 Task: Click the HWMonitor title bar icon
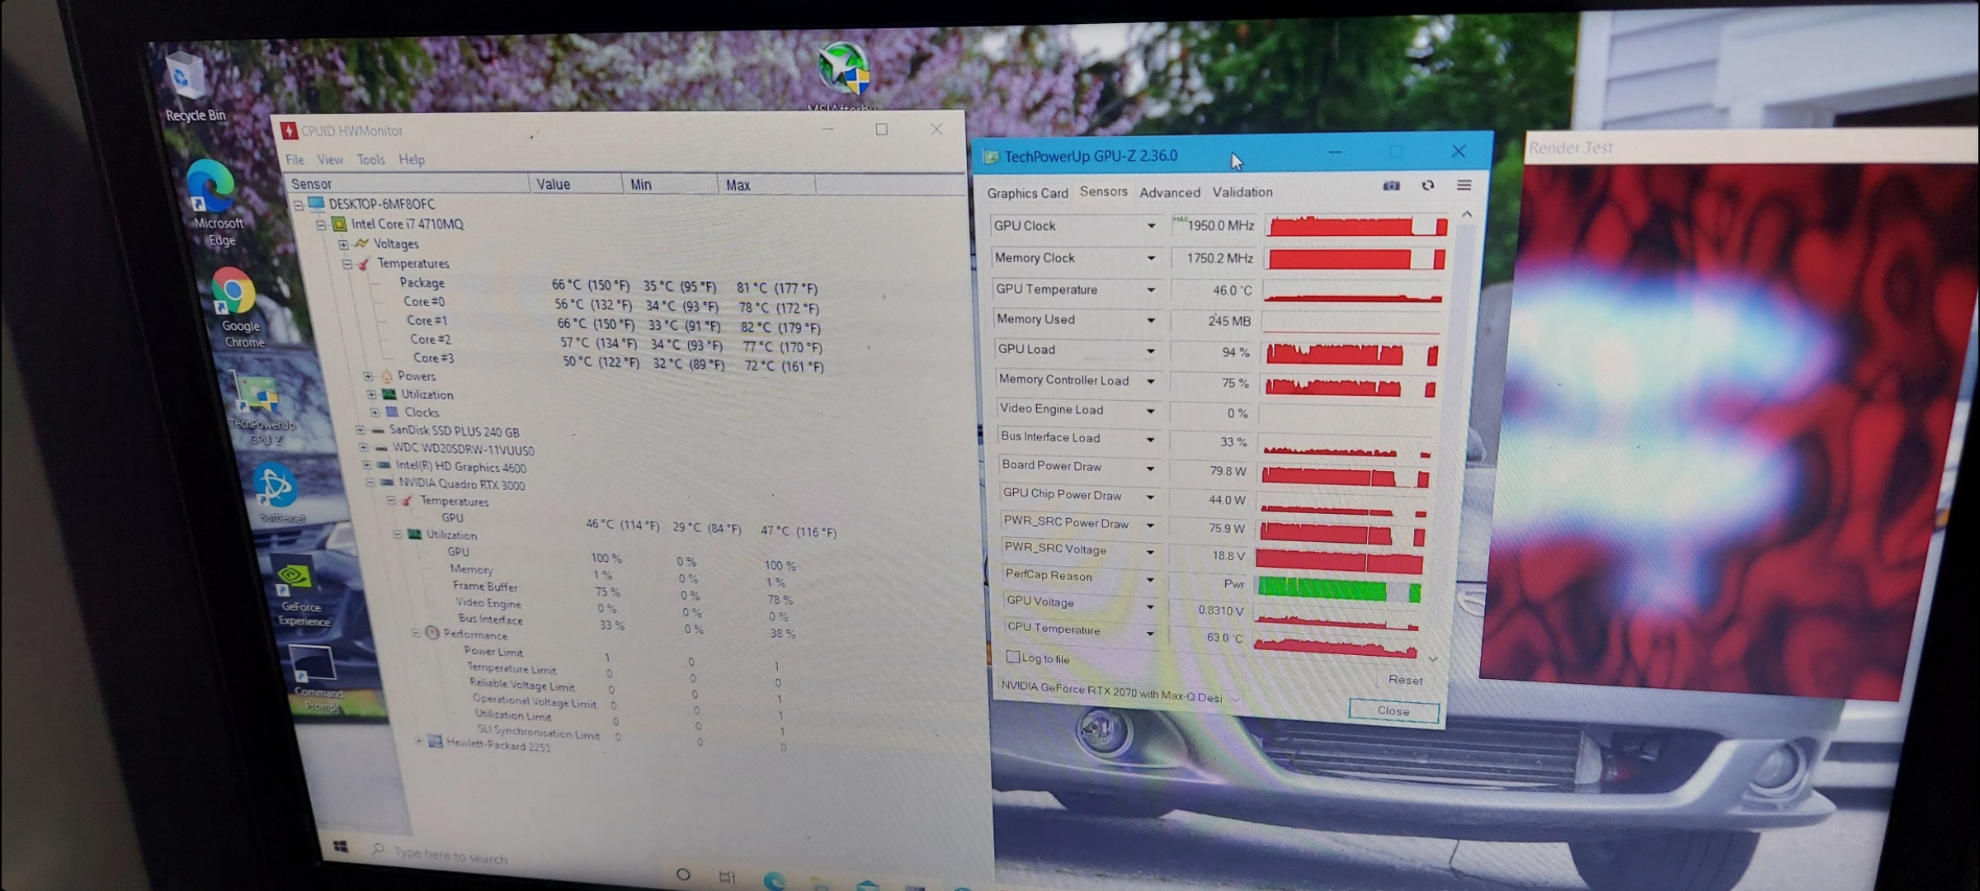288,130
